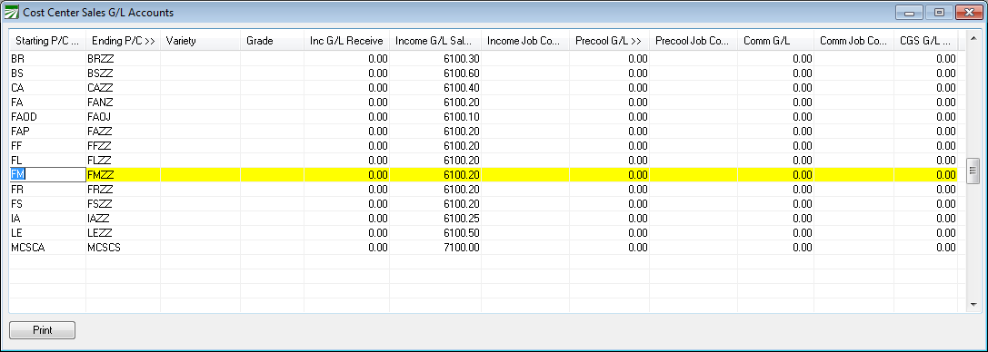Click the CGS G/L column header
This screenshot has height=352, width=988.
[925, 41]
